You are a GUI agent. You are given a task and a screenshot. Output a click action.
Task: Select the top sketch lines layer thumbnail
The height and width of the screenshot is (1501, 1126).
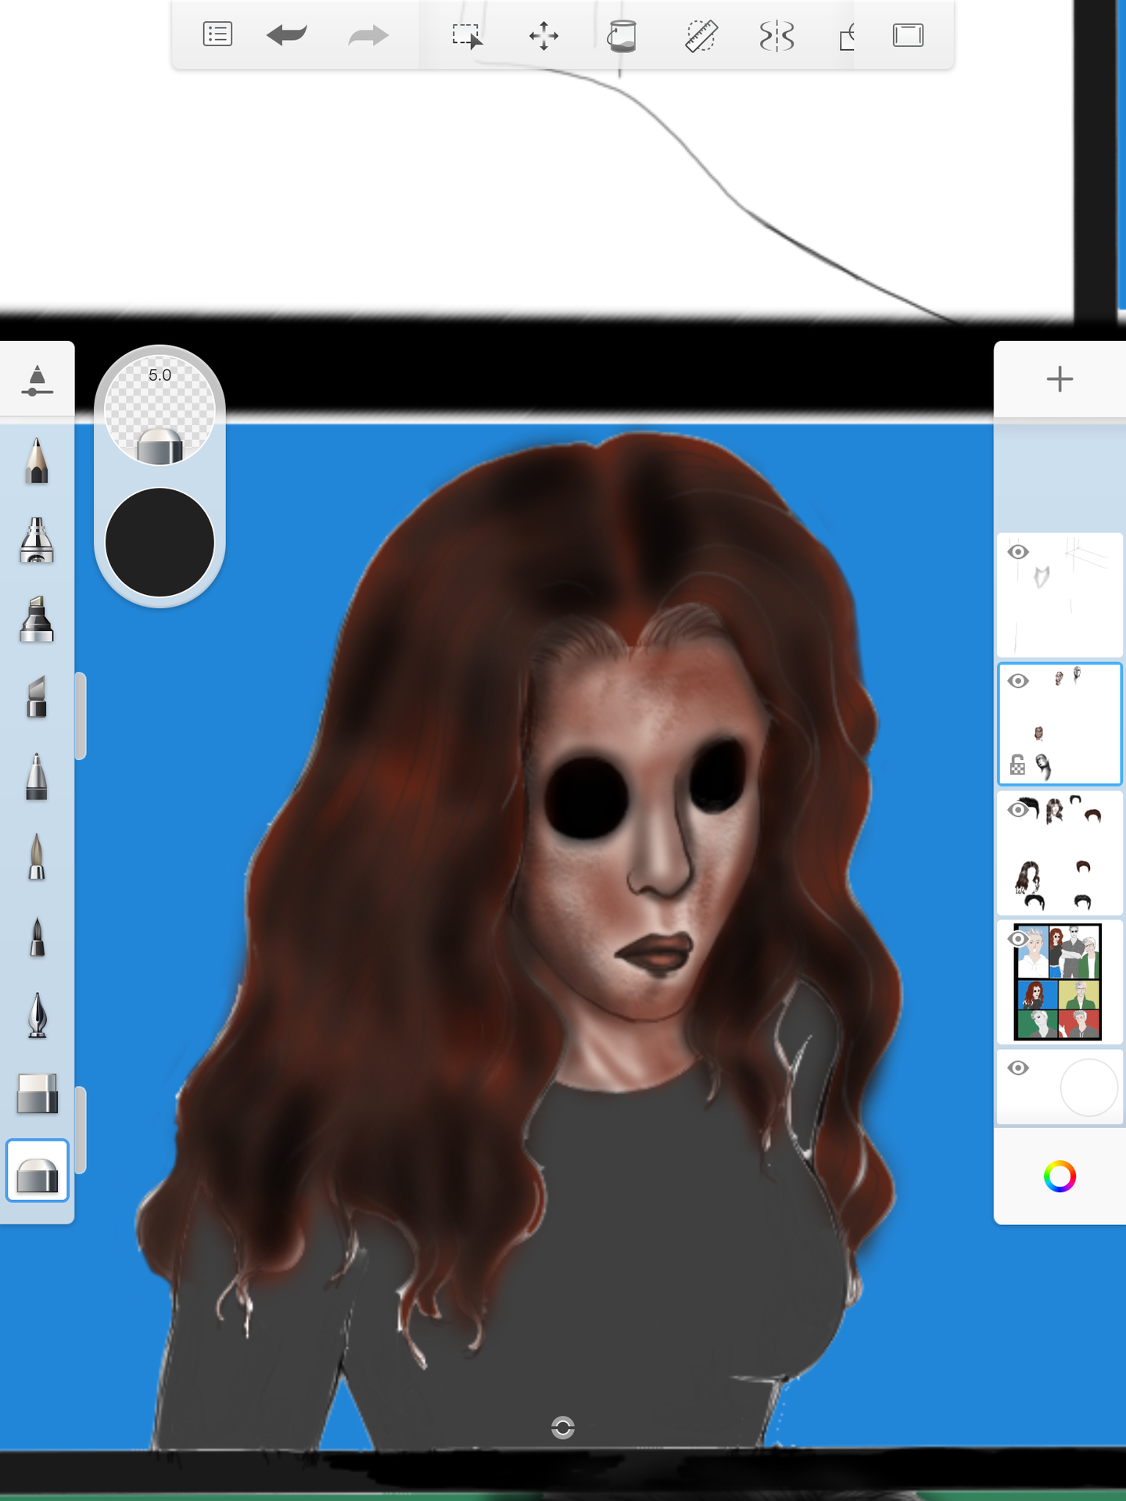[x=1060, y=595]
